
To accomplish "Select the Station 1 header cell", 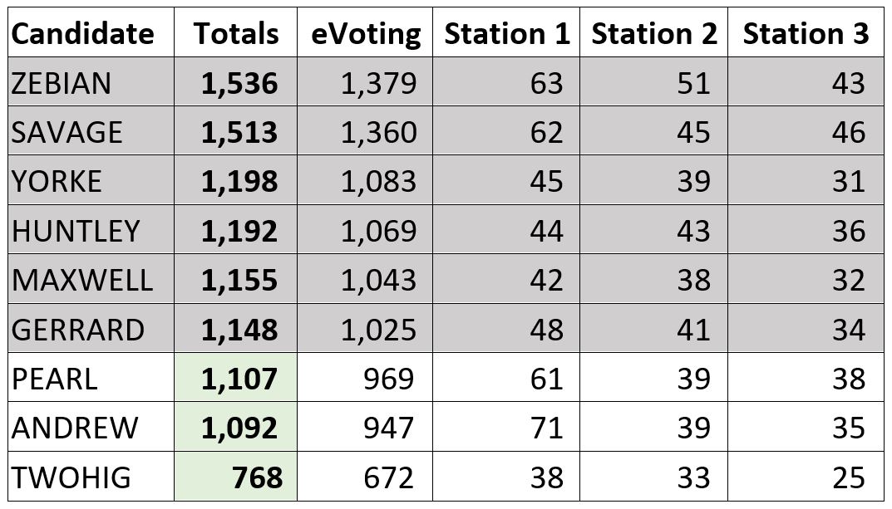I will coord(506,32).
